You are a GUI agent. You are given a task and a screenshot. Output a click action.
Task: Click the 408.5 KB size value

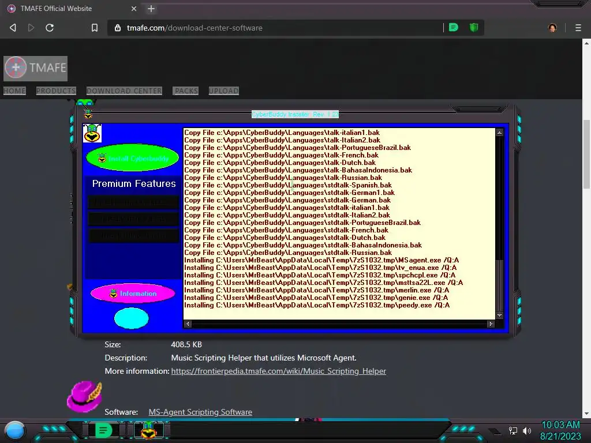click(x=186, y=344)
